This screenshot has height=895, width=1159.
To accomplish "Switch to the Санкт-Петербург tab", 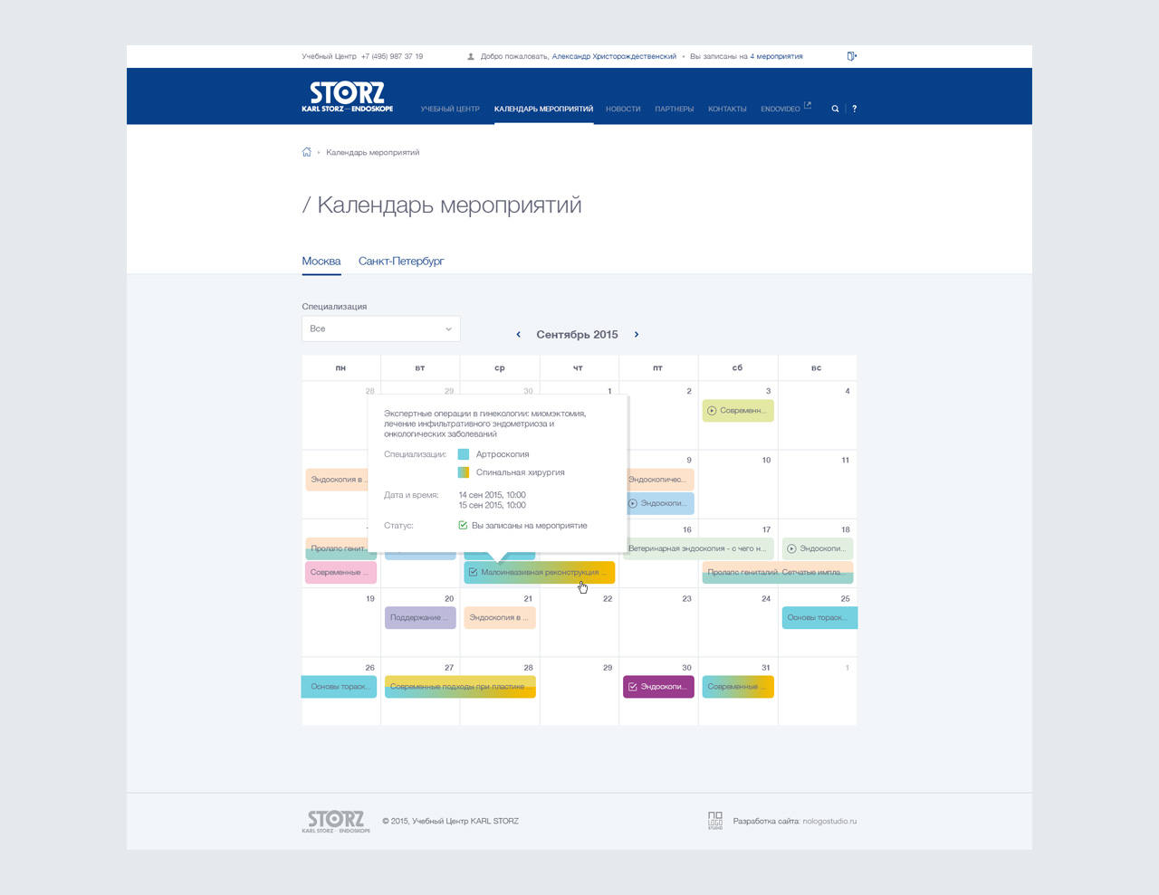I will (x=401, y=261).
